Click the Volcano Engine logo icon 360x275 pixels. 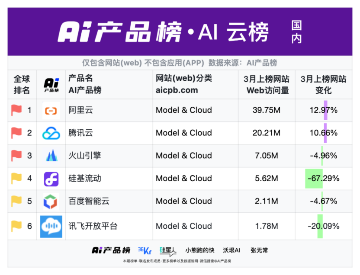pos(51,155)
